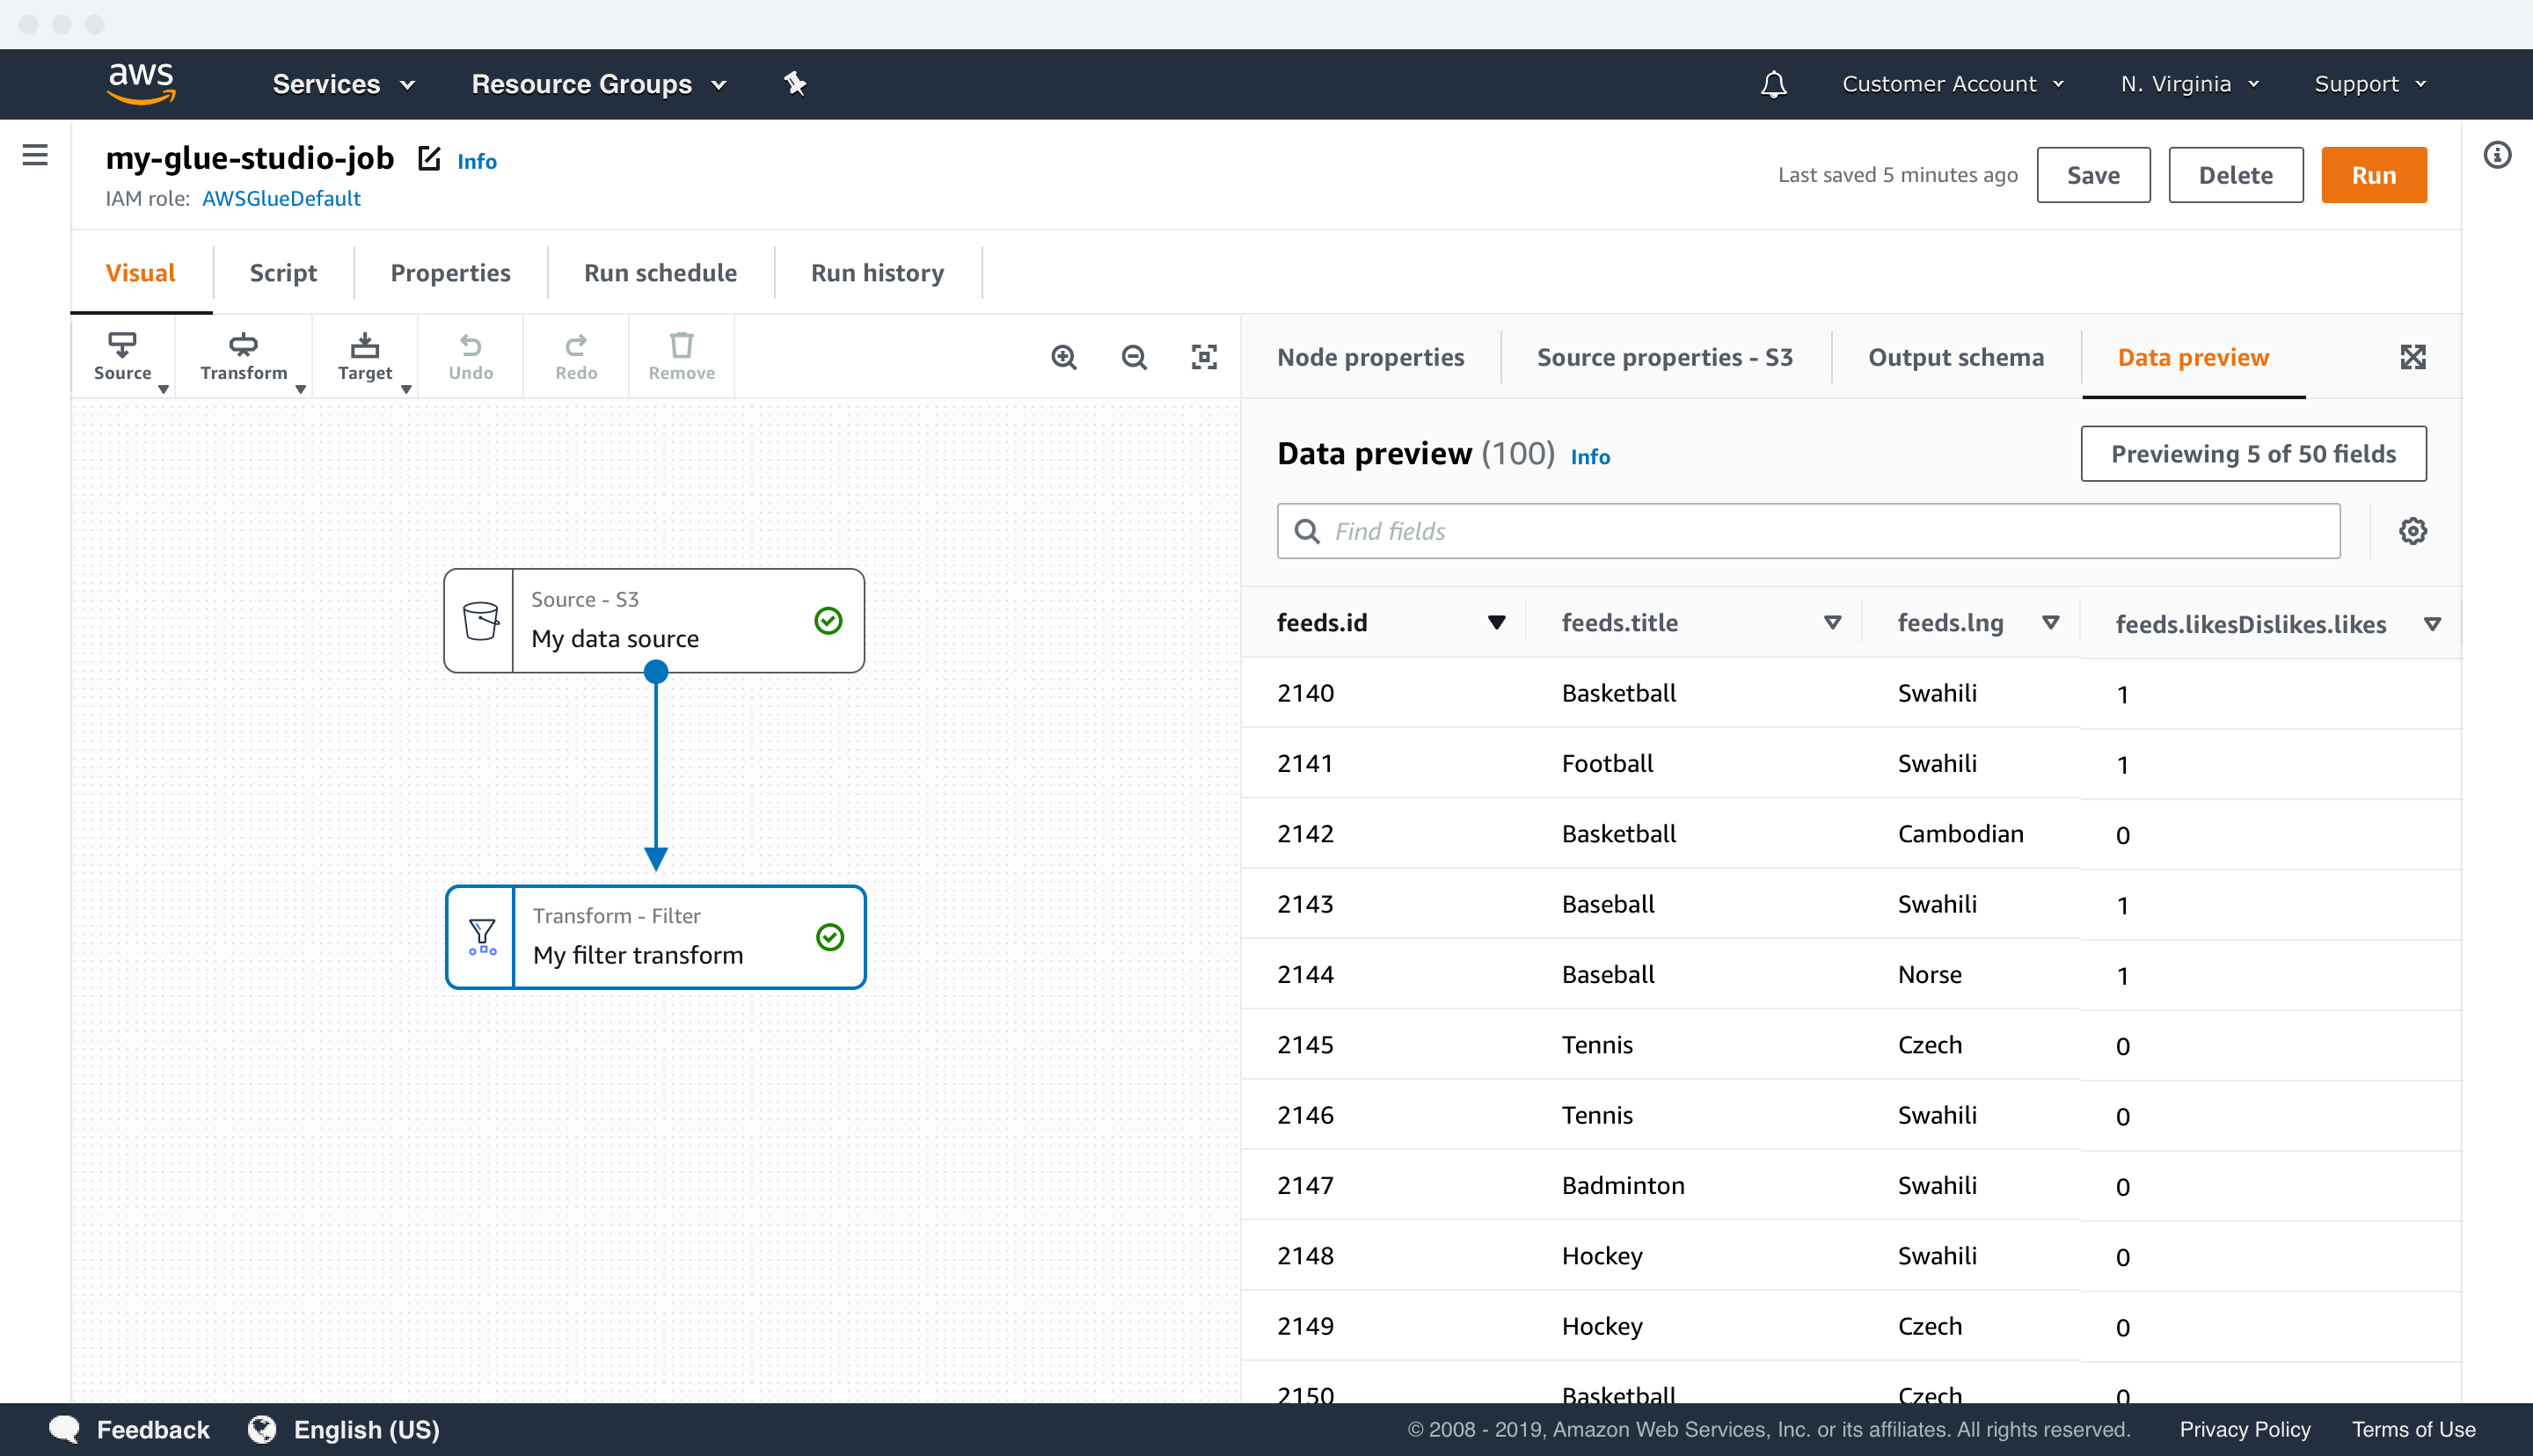Open Source properties - S3 tab
The height and width of the screenshot is (1456, 2533).
click(x=1665, y=357)
